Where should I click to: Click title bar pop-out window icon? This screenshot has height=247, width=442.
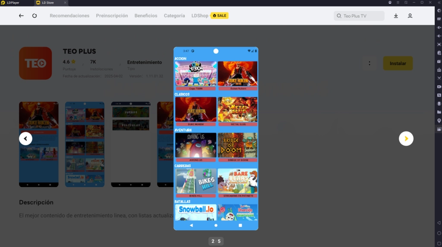[406, 3]
